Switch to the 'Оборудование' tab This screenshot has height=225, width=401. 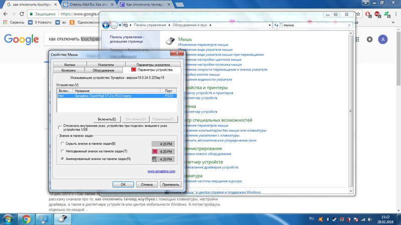coord(103,70)
